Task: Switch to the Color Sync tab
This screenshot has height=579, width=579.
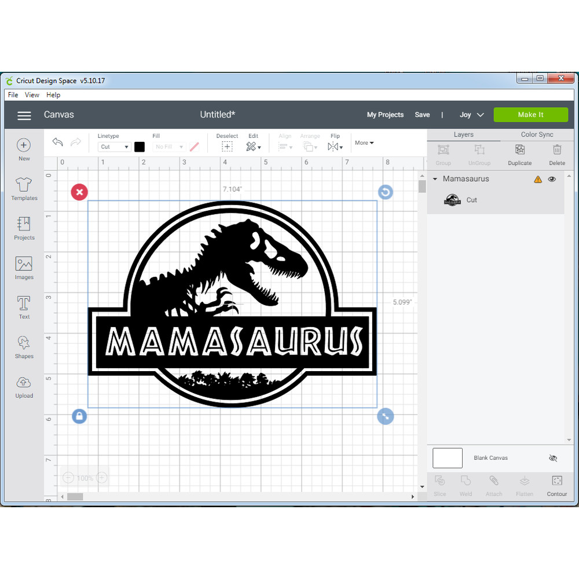Action: pos(536,134)
